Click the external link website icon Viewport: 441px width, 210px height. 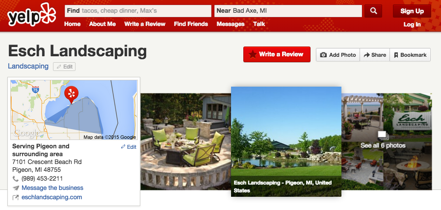[16, 197]
